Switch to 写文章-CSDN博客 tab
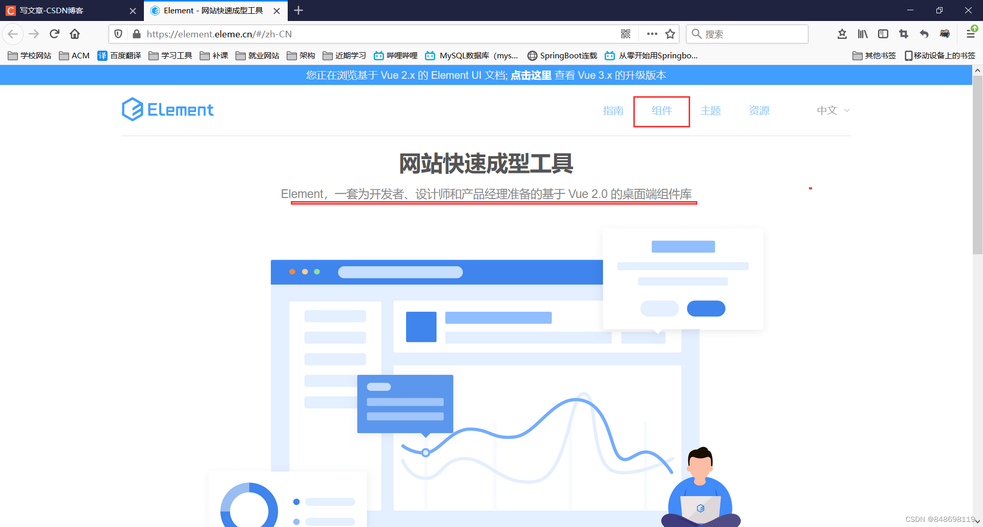The height and width of the screenshot is (527, 983). click(72, 11)
